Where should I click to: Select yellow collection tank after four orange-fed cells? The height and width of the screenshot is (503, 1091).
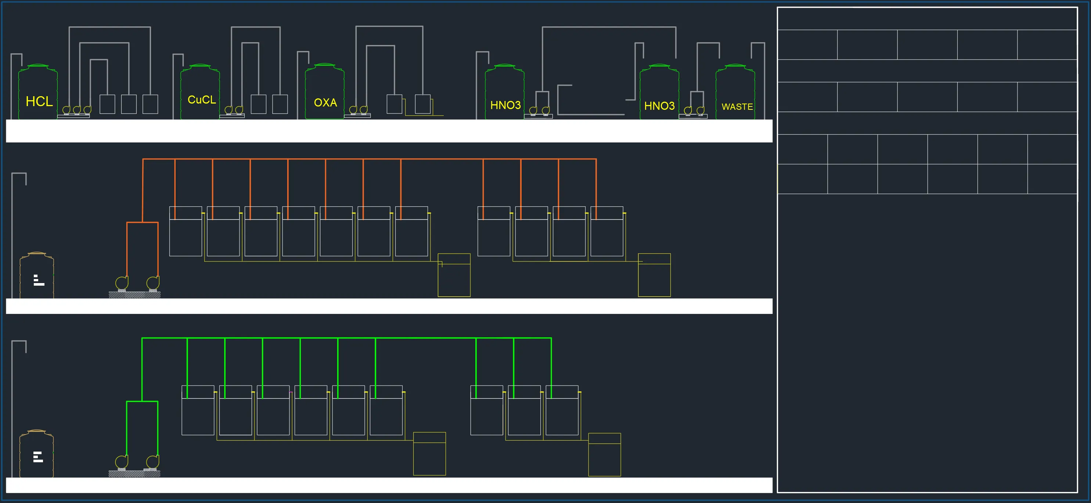click(654, 275)
